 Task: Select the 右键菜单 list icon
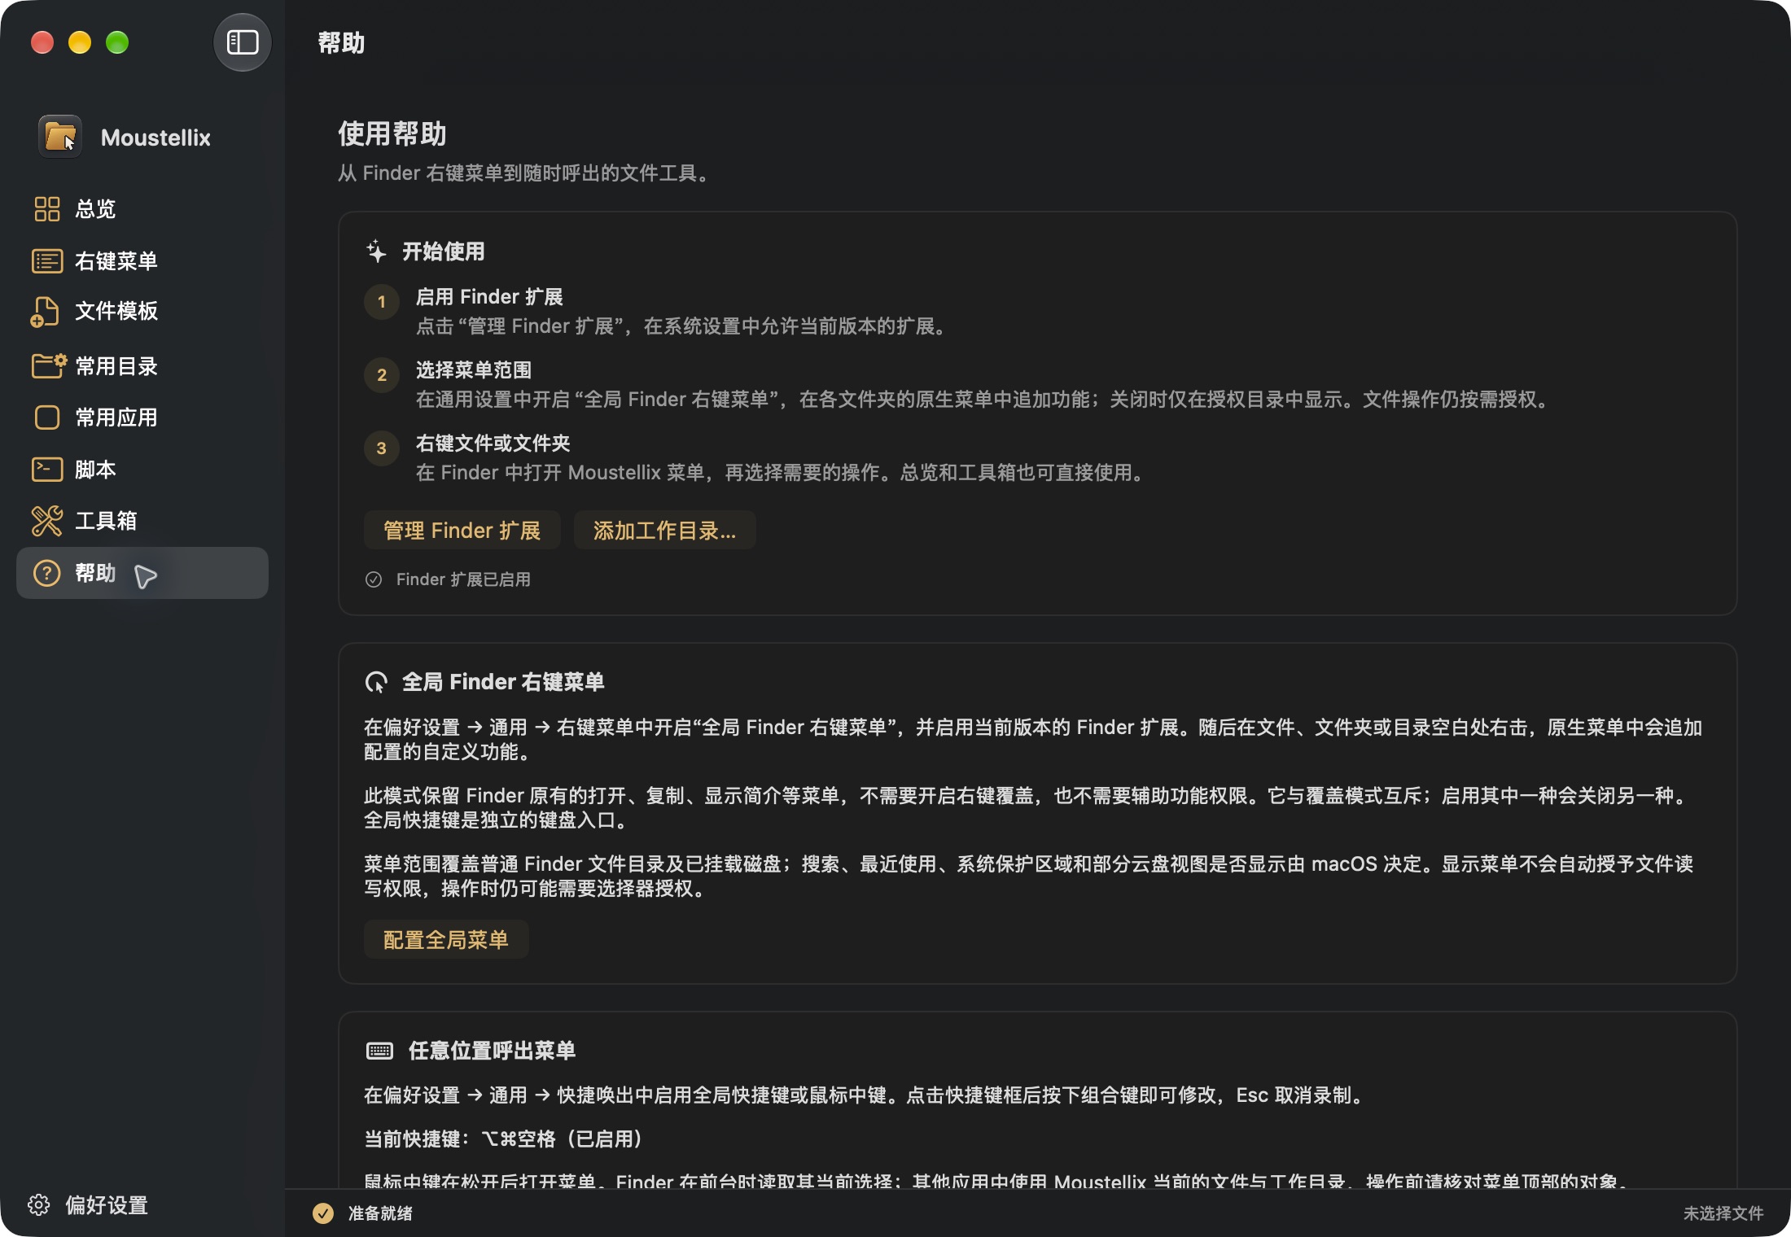pos(46,261)
